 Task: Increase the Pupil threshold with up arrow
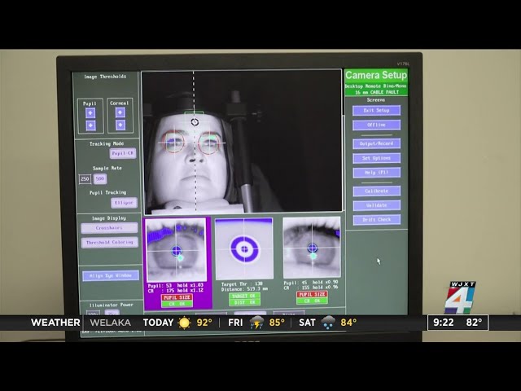[x=90, y=113]
